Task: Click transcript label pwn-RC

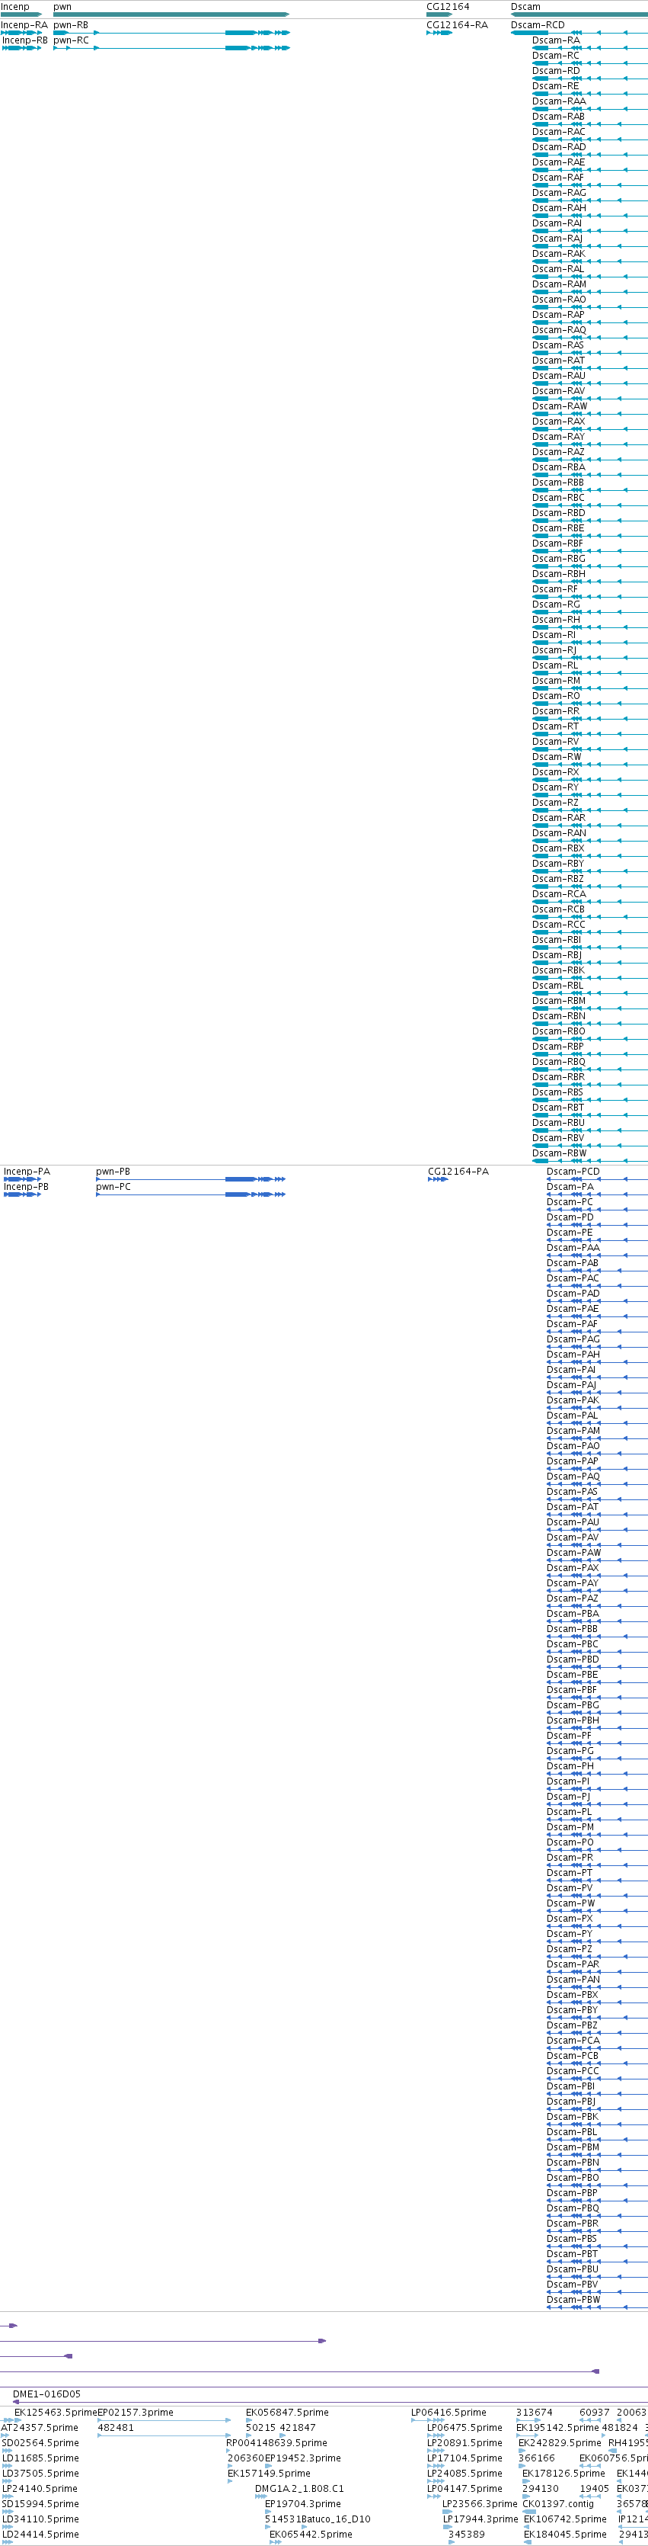Action: click(71, 40)
